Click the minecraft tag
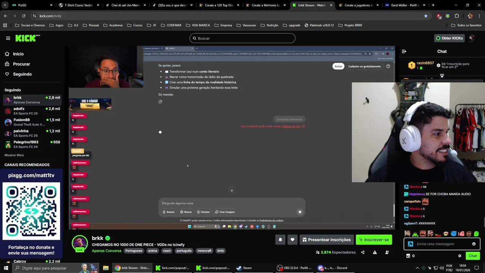 [x=204, y=251]
